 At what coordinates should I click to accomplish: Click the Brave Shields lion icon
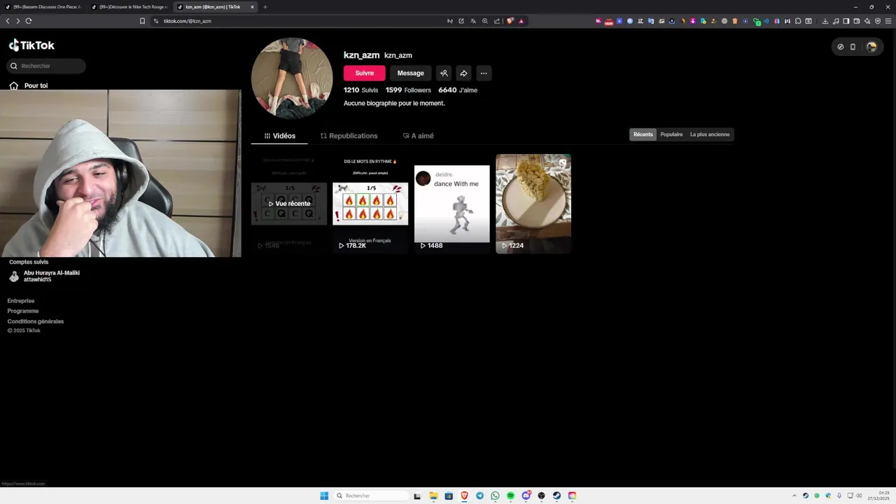(x=510, y=21)
